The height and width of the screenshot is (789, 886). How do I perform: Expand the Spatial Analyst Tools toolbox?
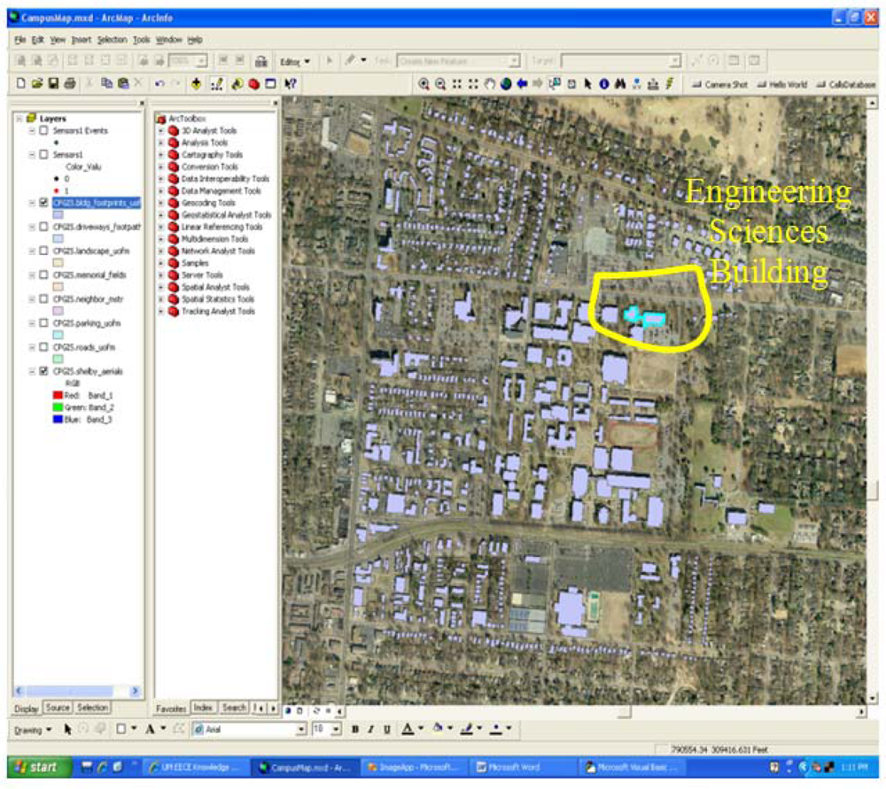point(161,288)
